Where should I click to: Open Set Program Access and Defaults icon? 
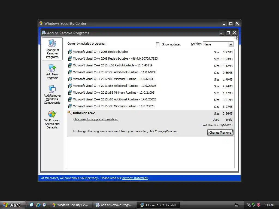click(52, 120)
